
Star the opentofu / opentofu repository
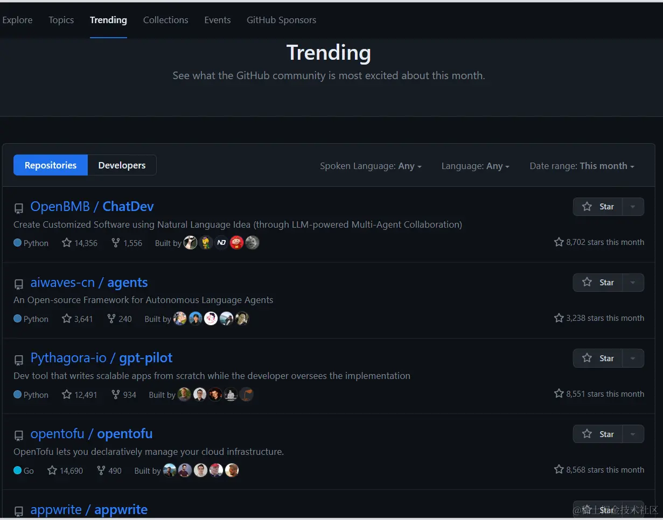coord(598,434)
